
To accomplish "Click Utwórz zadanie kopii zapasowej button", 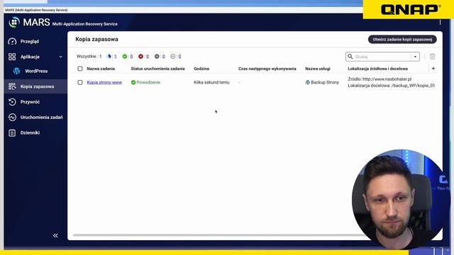I will tap(402, 40).
